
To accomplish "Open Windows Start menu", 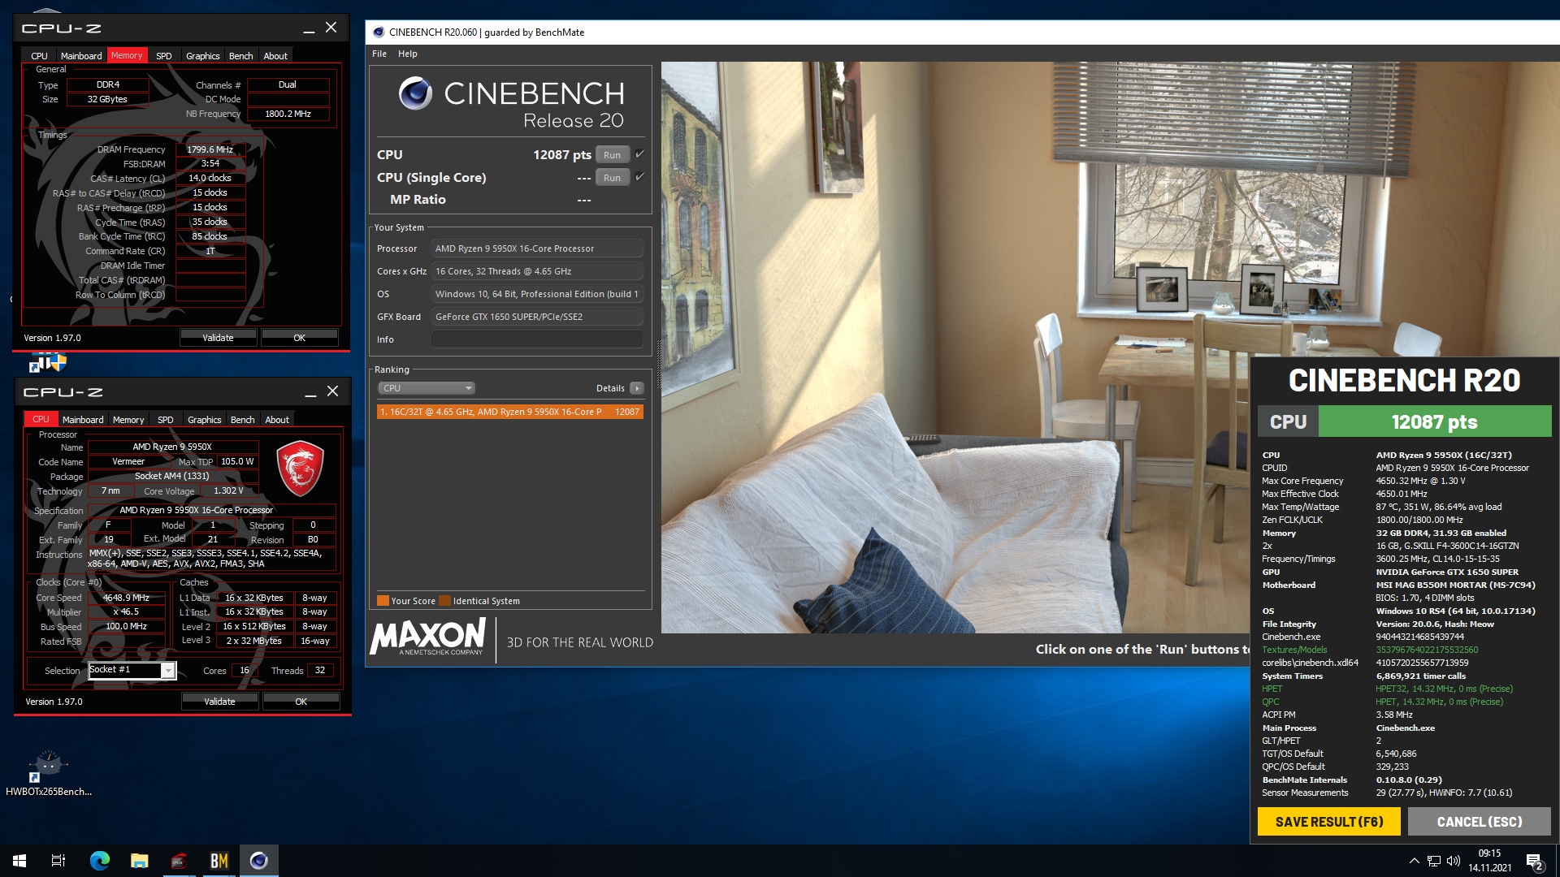I will 19,861.
